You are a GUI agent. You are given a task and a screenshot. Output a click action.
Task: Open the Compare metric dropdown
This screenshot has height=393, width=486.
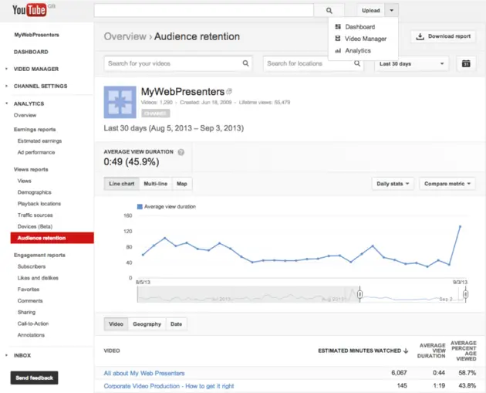pos(447,184)
